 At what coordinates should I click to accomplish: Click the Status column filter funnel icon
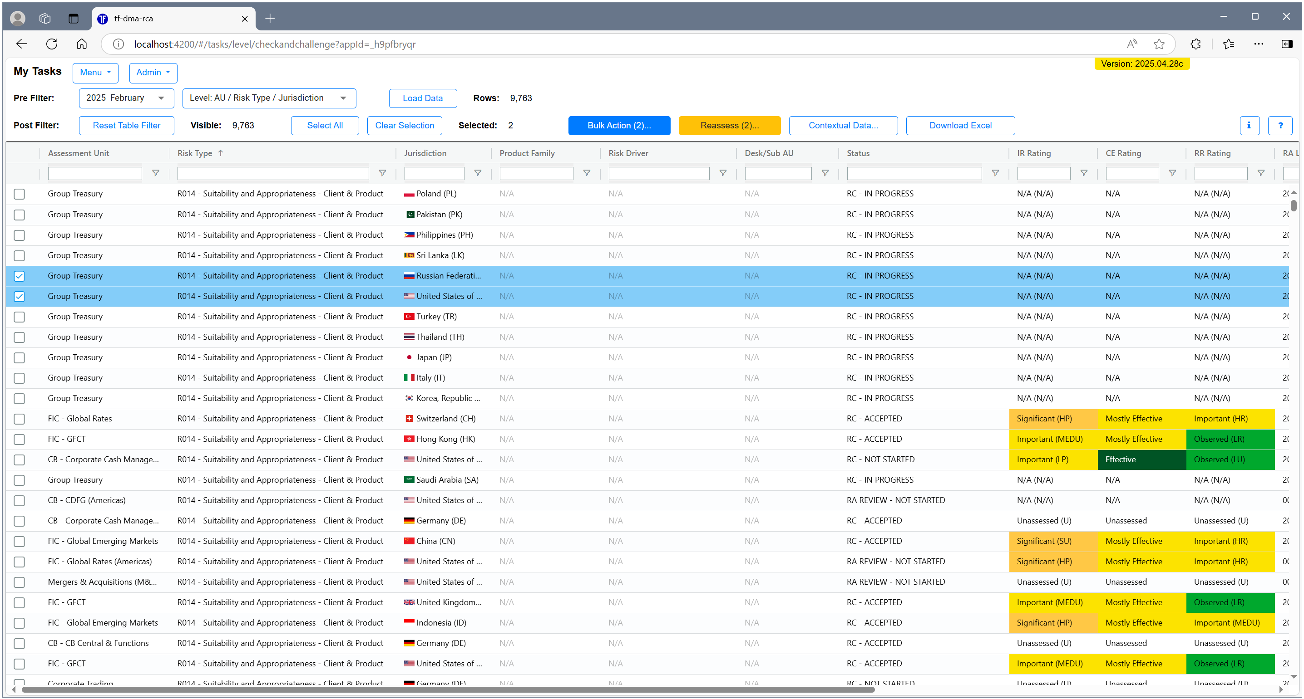pyautogui.click(x=995, y=173)
